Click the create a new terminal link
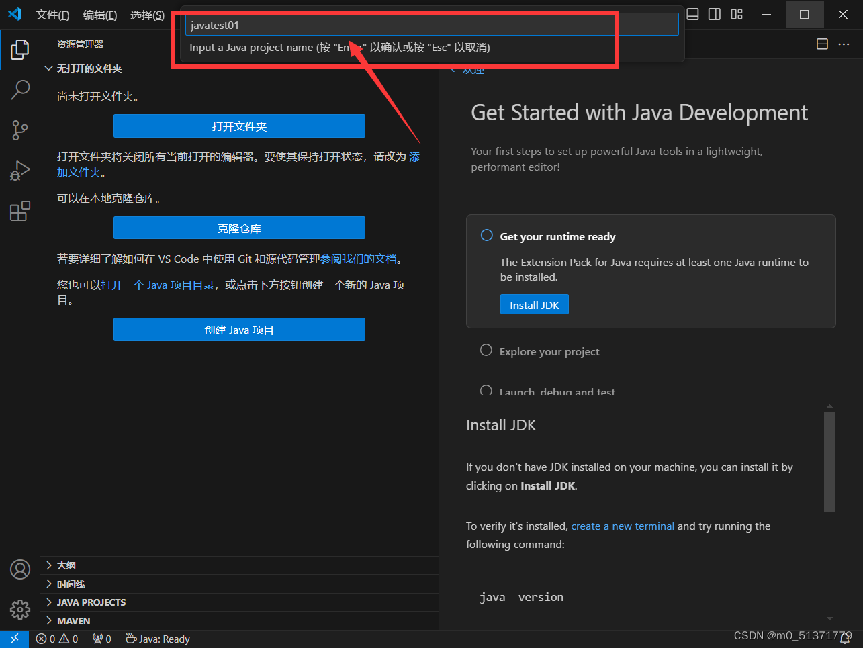Viewport: 863px width, 648px height. tap(623, 526)
